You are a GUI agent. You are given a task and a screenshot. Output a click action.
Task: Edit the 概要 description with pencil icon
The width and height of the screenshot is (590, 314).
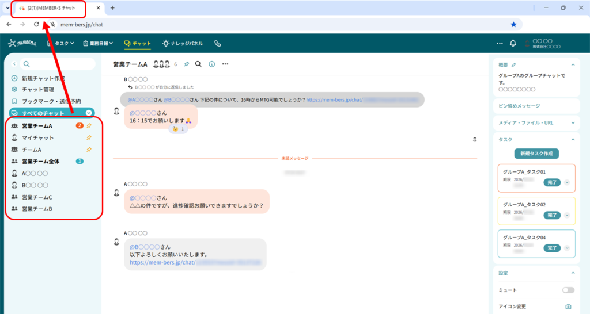[x=513, y=65]
